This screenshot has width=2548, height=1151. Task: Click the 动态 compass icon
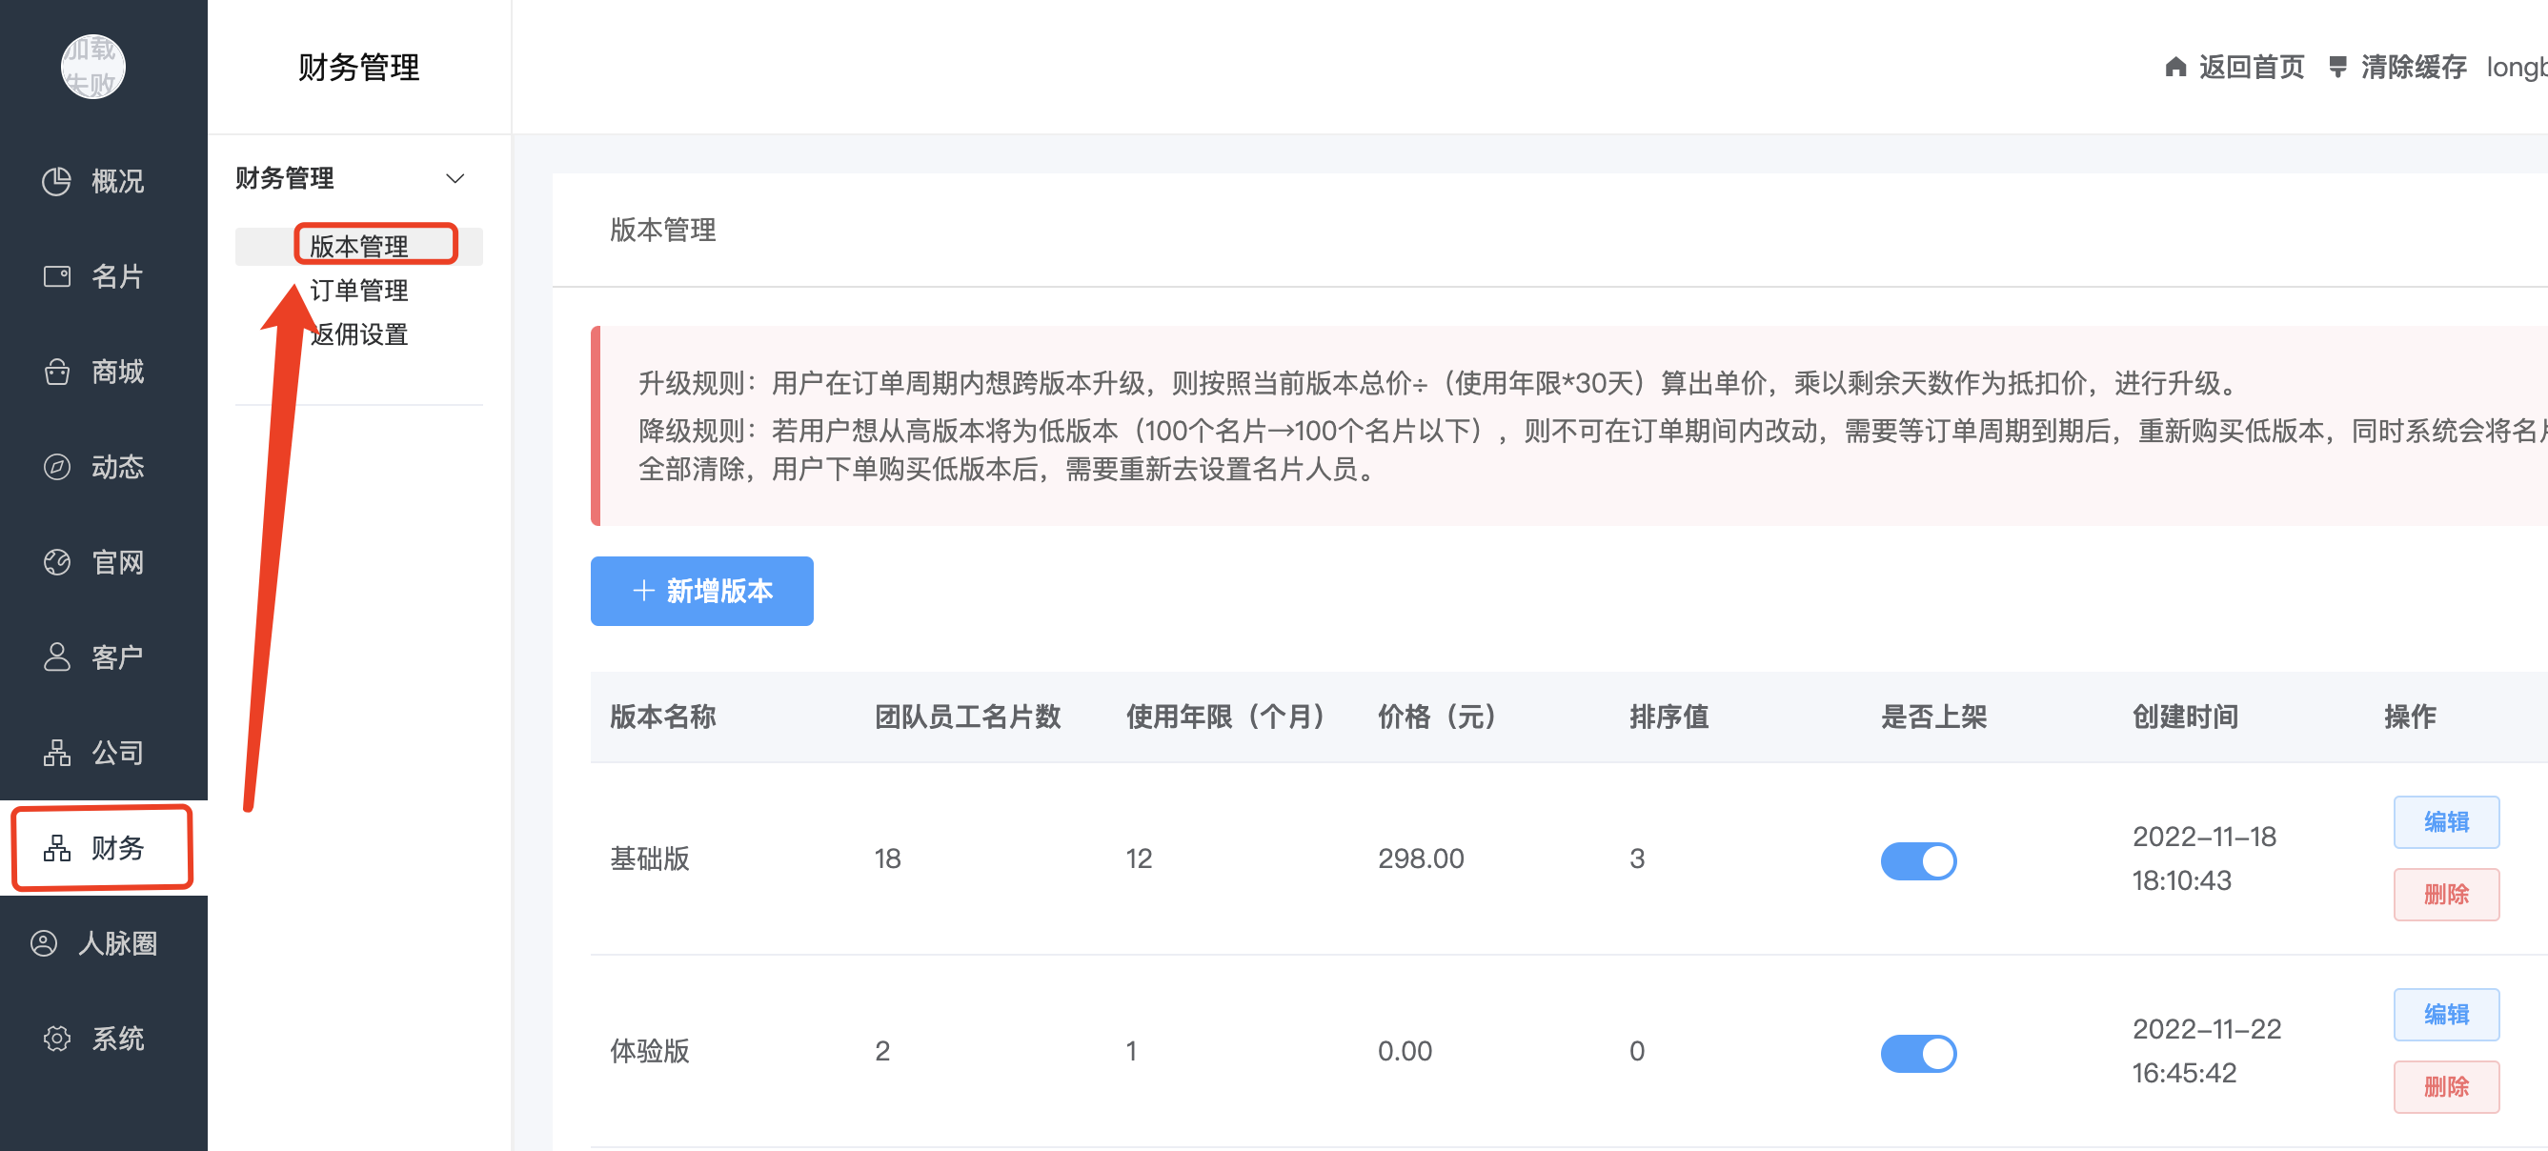[56, 467]
